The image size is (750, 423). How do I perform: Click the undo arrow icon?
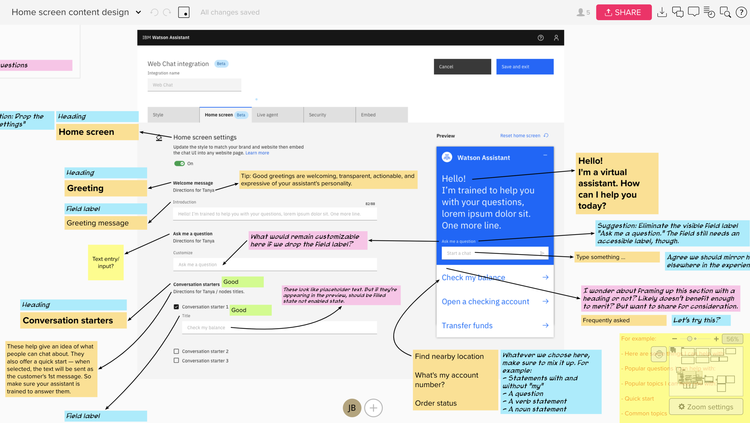[x=154, y=12]
